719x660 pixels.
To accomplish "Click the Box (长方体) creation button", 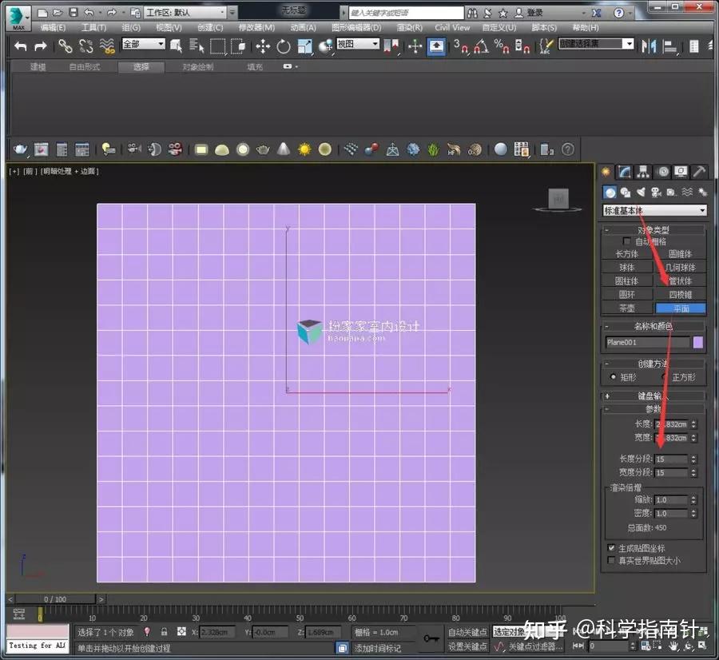I will click(x=627, y=253).
